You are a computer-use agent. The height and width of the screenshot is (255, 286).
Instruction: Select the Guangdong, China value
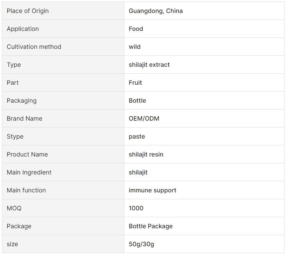[x=156, y=11]
